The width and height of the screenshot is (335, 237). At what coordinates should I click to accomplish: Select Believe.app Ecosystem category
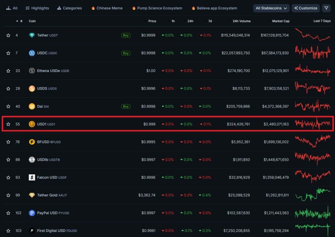215,8
